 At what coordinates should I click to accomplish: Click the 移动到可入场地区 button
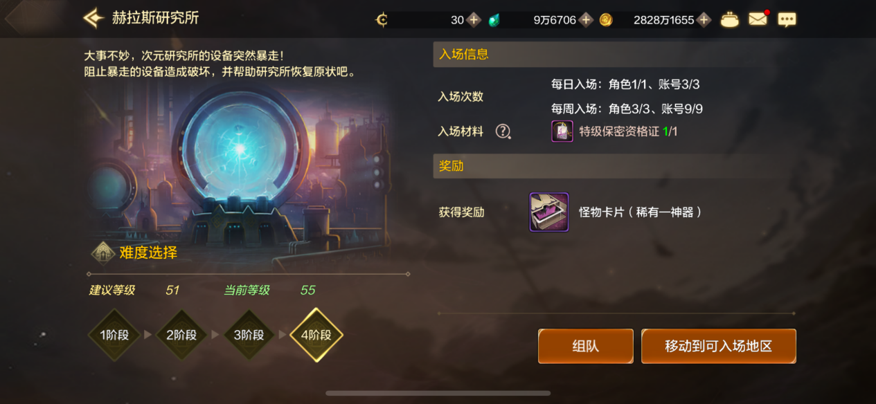pos(719,347)
